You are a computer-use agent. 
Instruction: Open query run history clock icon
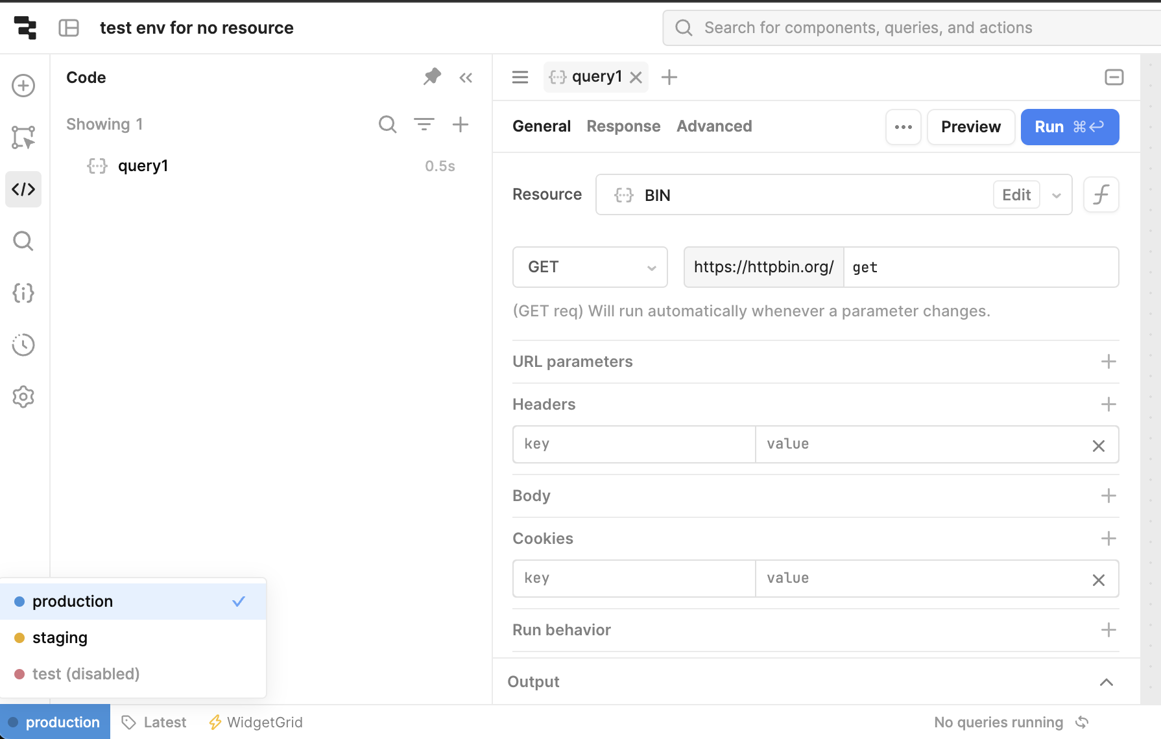tap(23, 345)
